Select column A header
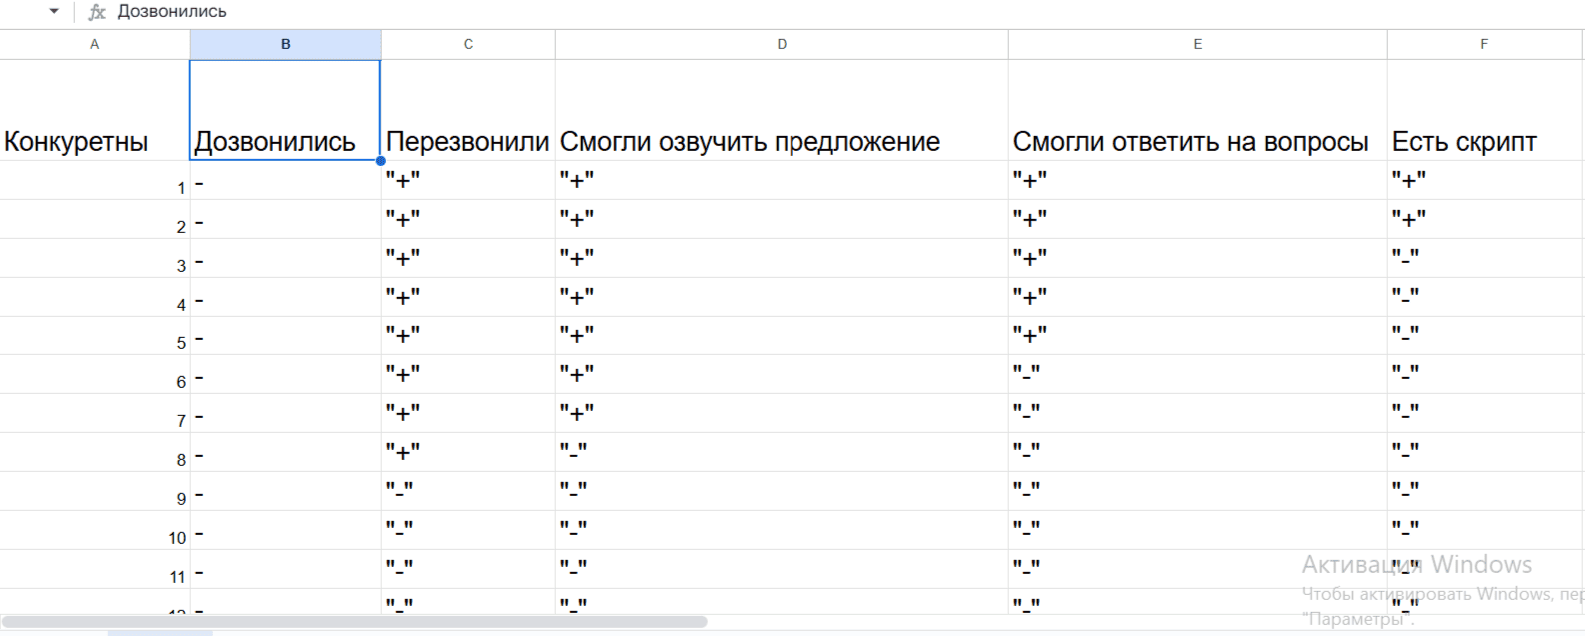Screen dimensions: 1585x636 pos(95,44)
